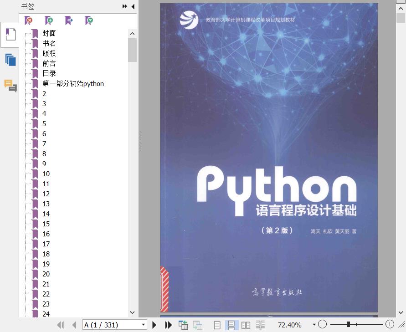The height and width of the screenshot is (332, 406).
Task: Click the bookmark icon beside 20
Action: click(x=35, y=274)
